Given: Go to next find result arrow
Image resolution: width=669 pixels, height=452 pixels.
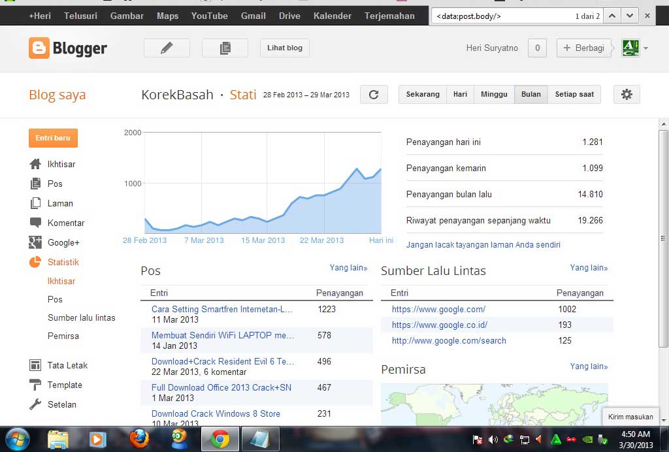Looking at the screenshot, I should tap(630, 16).
